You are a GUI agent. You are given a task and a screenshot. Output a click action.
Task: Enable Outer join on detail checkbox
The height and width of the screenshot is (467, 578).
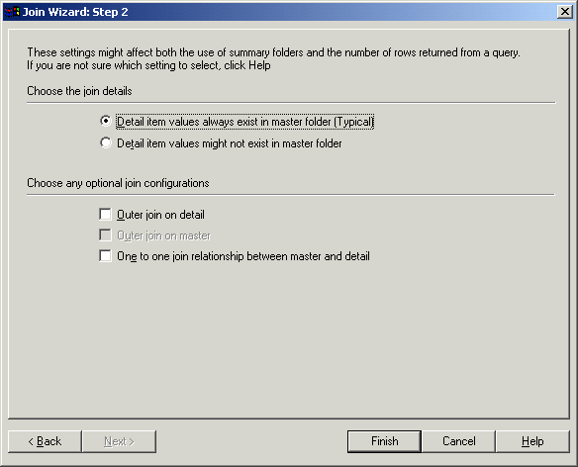click(x=106, y=214)
